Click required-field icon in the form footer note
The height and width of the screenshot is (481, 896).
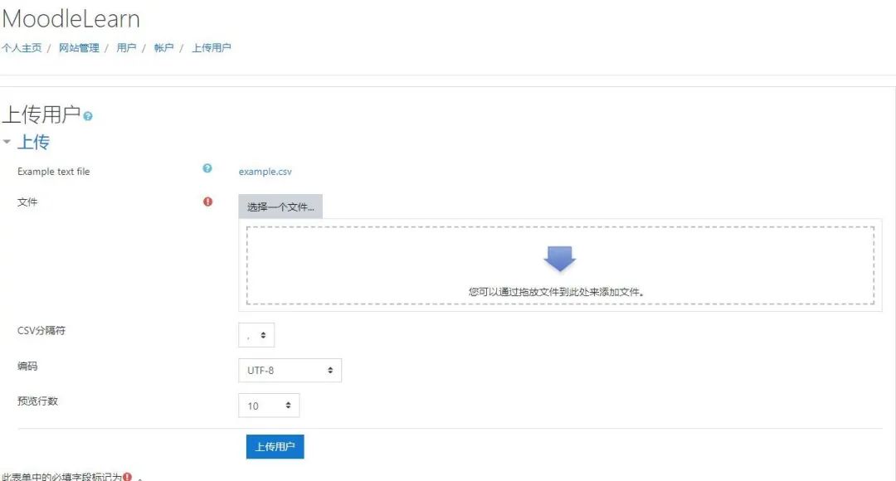(127, 476)
